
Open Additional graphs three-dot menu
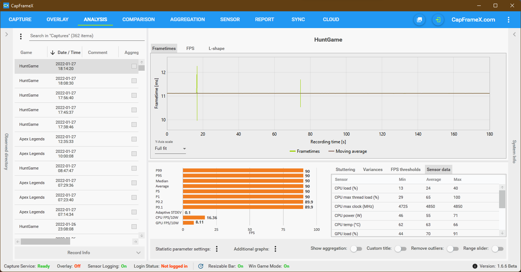[x=275, y=249]
